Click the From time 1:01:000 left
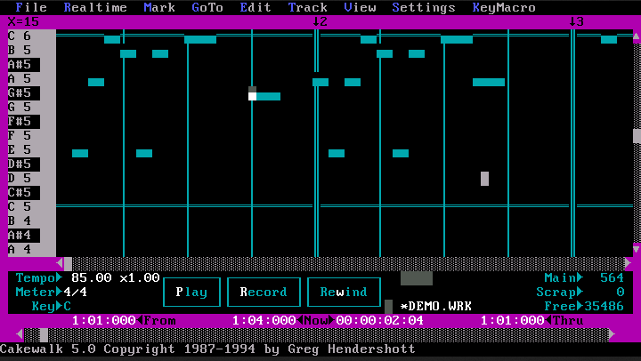The width and height of the screenshot is (641, 361). [103, 321]
